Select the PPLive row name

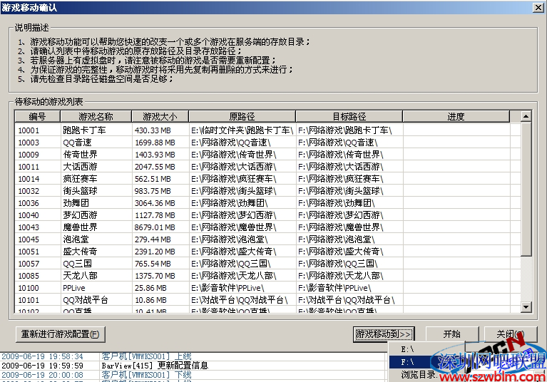74,288
